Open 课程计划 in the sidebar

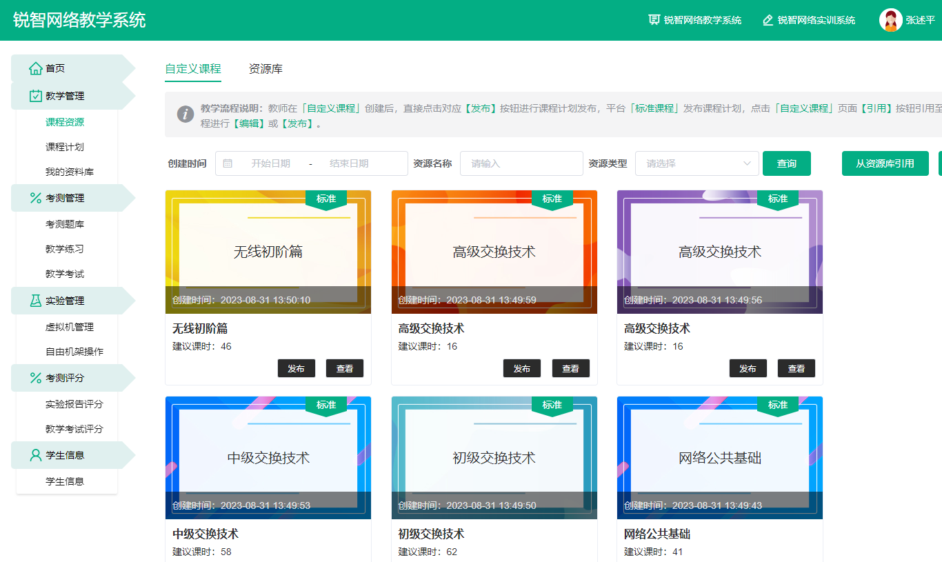65,147
